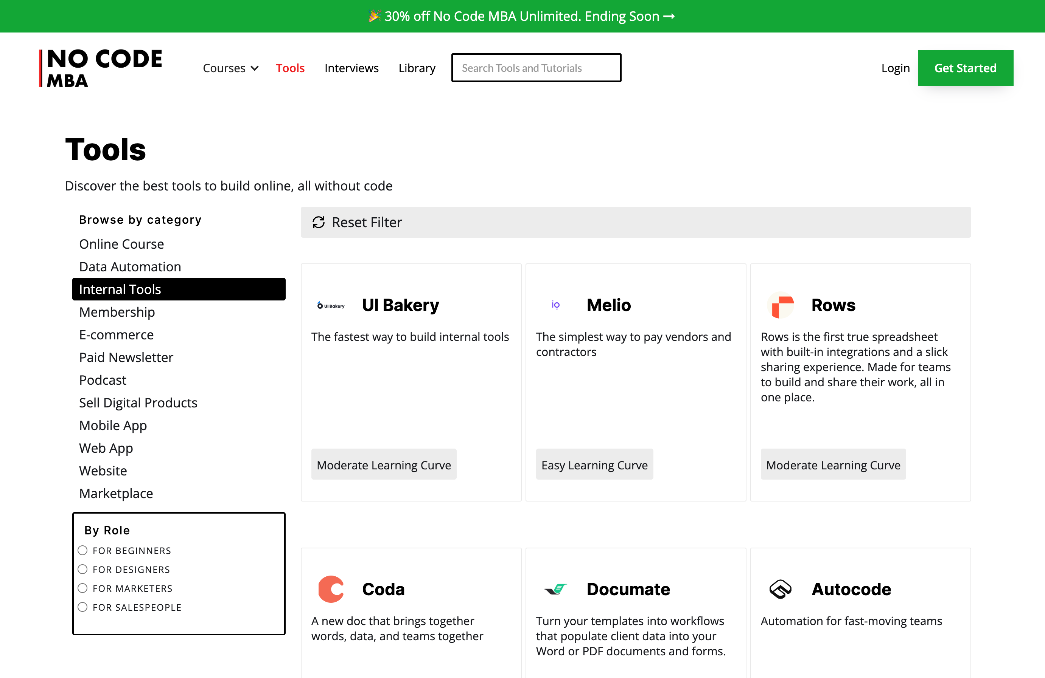Click the Reset Filter refresh icon
This screenshot has width=1045, height=678.
pyautogui.click(x=318, y=222)
